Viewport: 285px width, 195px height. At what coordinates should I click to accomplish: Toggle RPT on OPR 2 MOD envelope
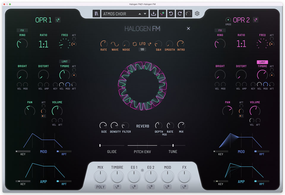tap(262, 151)
